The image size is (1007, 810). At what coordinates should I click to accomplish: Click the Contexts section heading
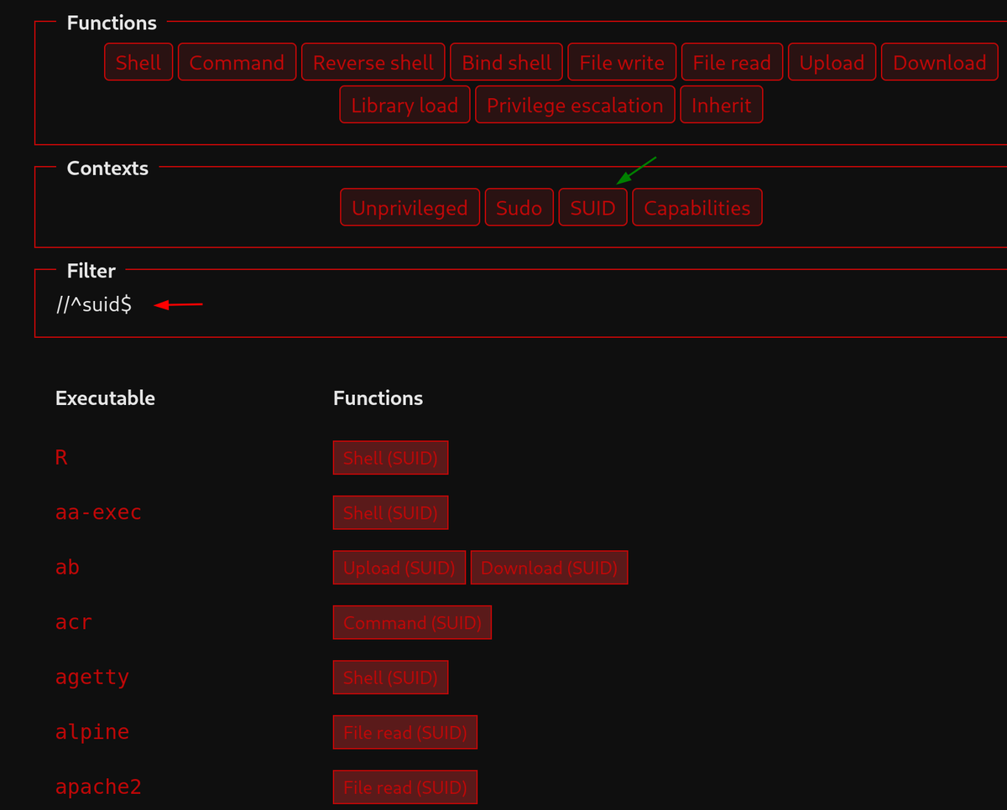click(107, 168)
